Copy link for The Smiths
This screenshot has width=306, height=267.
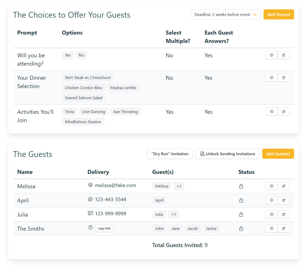(104, 228)
